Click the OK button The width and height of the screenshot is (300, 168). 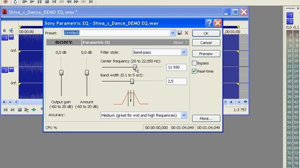coord(206,33)
